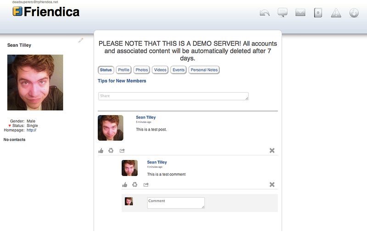This screenshot has width=367, height=237.
Task: Open the envelope messages icon
Action: (300, 13)
